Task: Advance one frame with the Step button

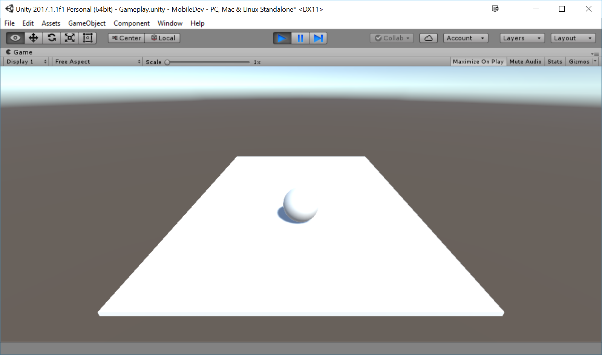Action: (x=318, y=38)
